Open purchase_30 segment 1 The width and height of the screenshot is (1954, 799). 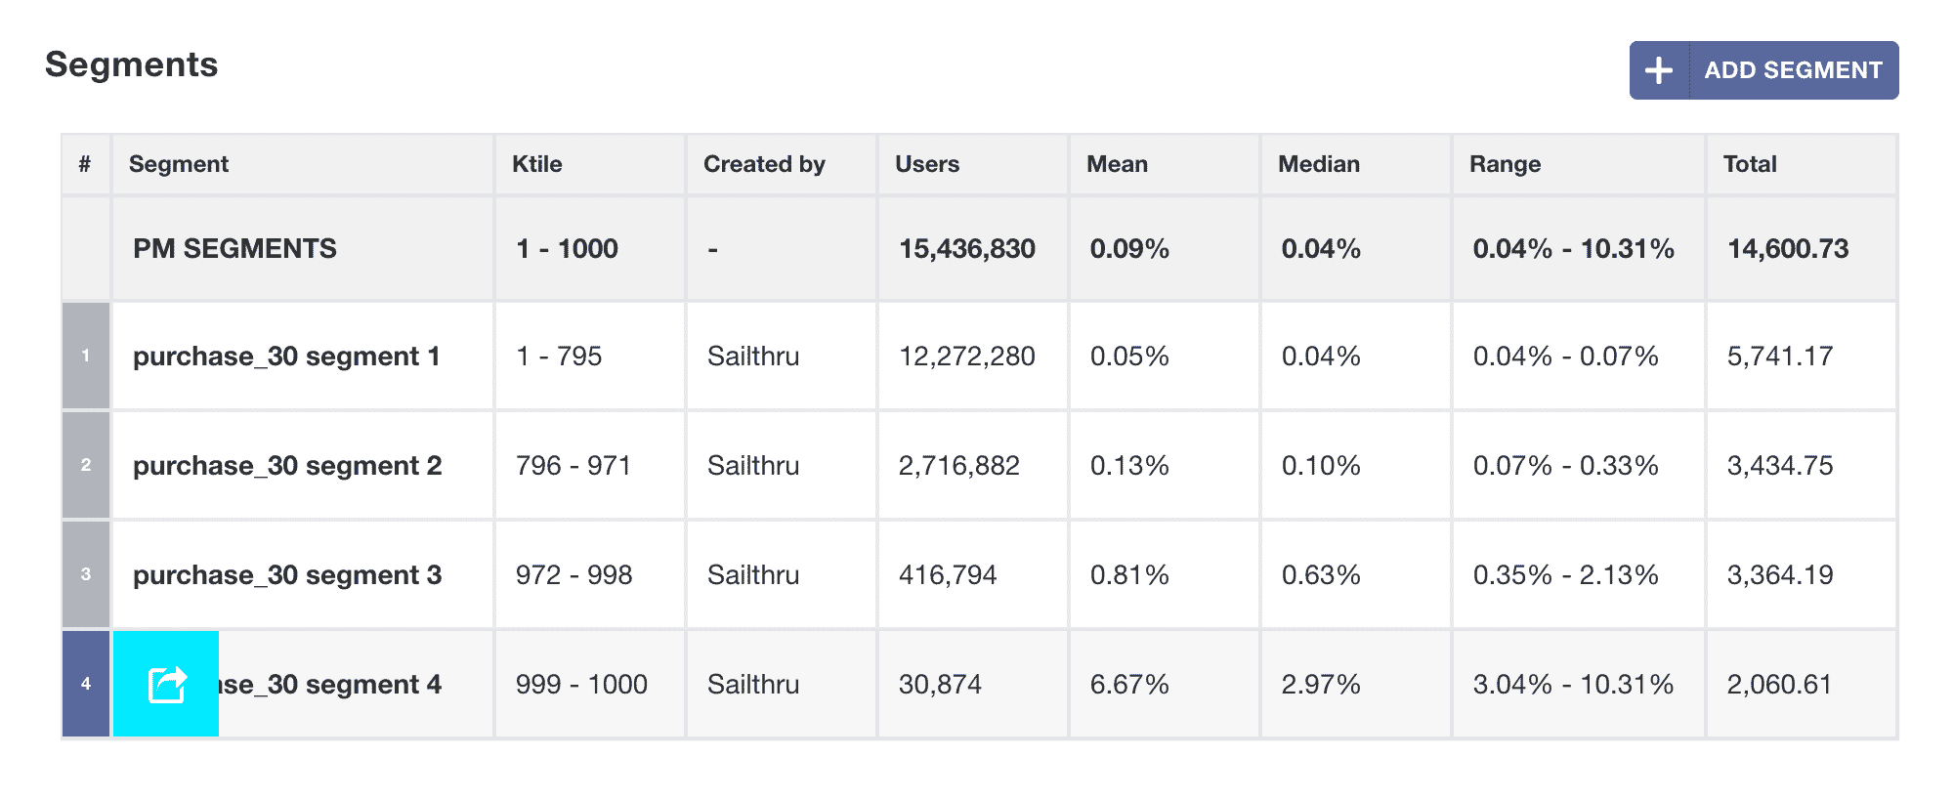286,357
